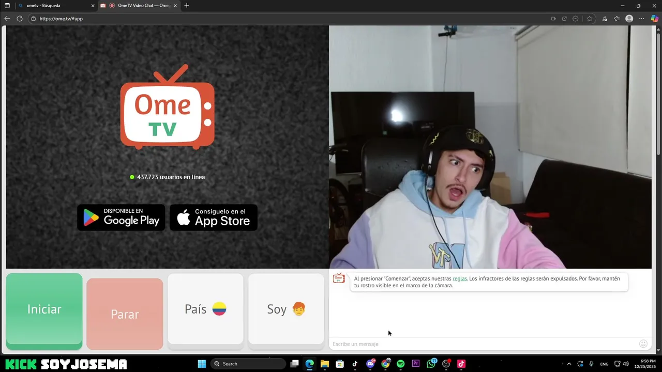This screenshot has height=372, width=662.
Task: Click the circled three-dots icon in address bar
Action: tap(576, 19)
